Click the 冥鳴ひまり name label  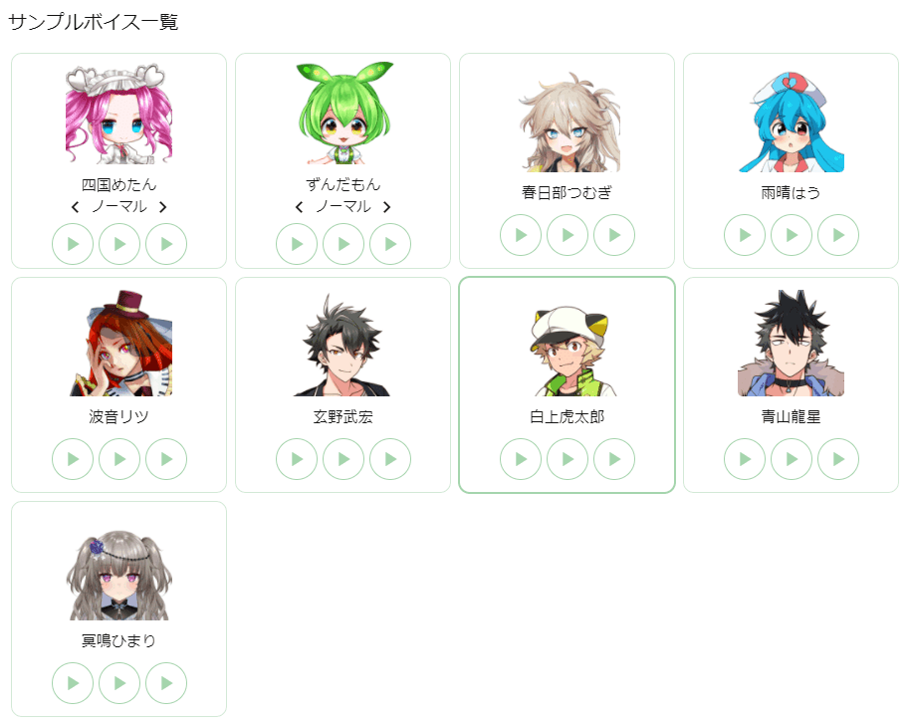click(118, 640)
